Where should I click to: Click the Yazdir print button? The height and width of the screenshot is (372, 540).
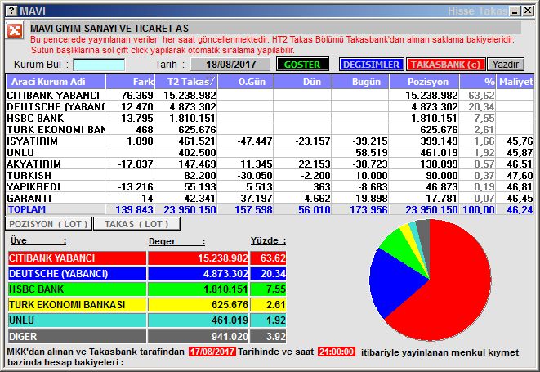click(x=506, y=65)
